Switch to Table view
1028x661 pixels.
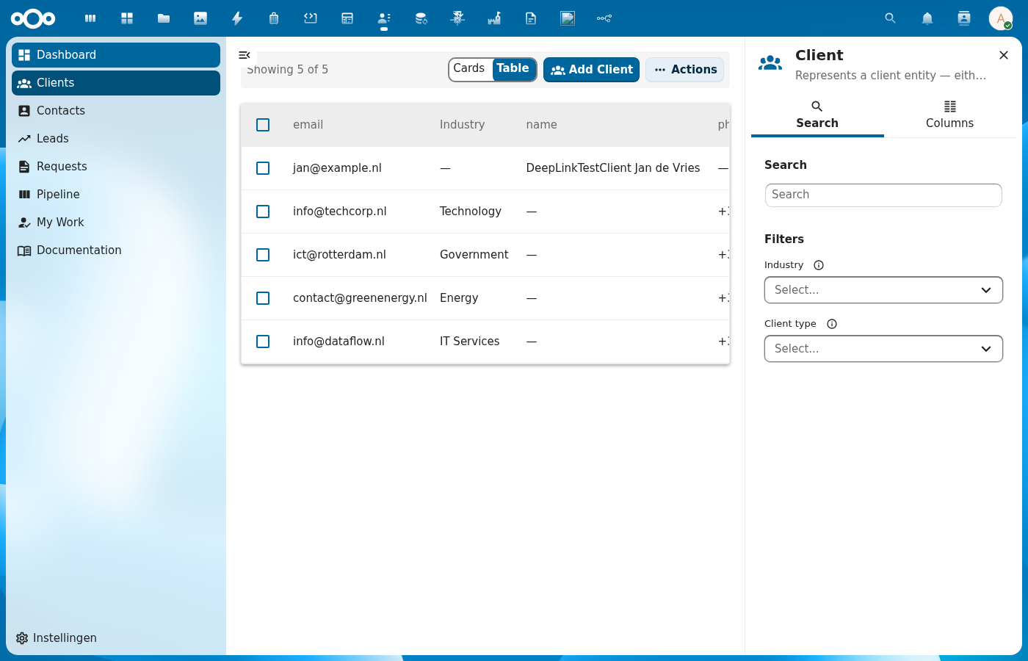[513, 69]
